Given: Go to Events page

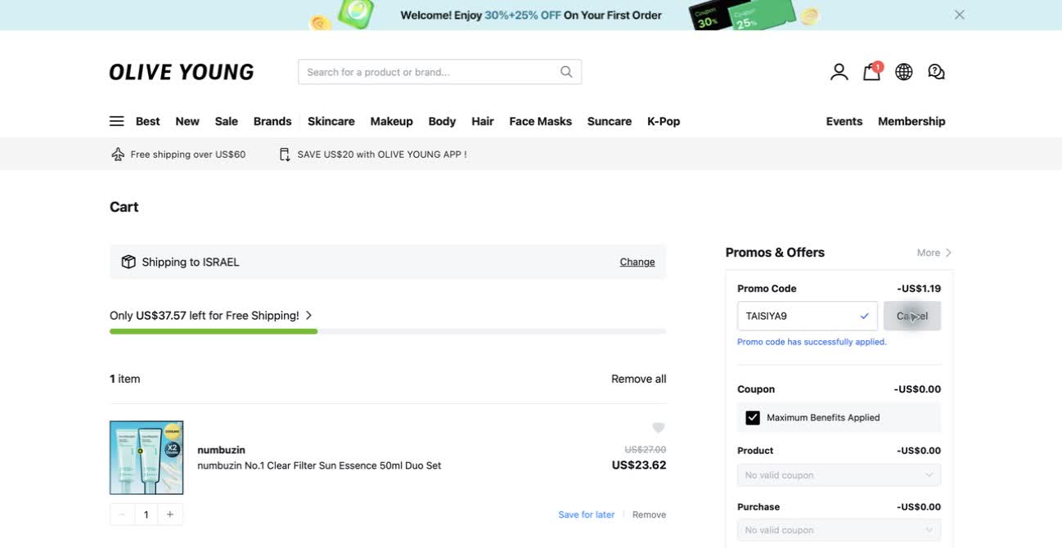Looking at the screenshot, I should tap(844, 121).
